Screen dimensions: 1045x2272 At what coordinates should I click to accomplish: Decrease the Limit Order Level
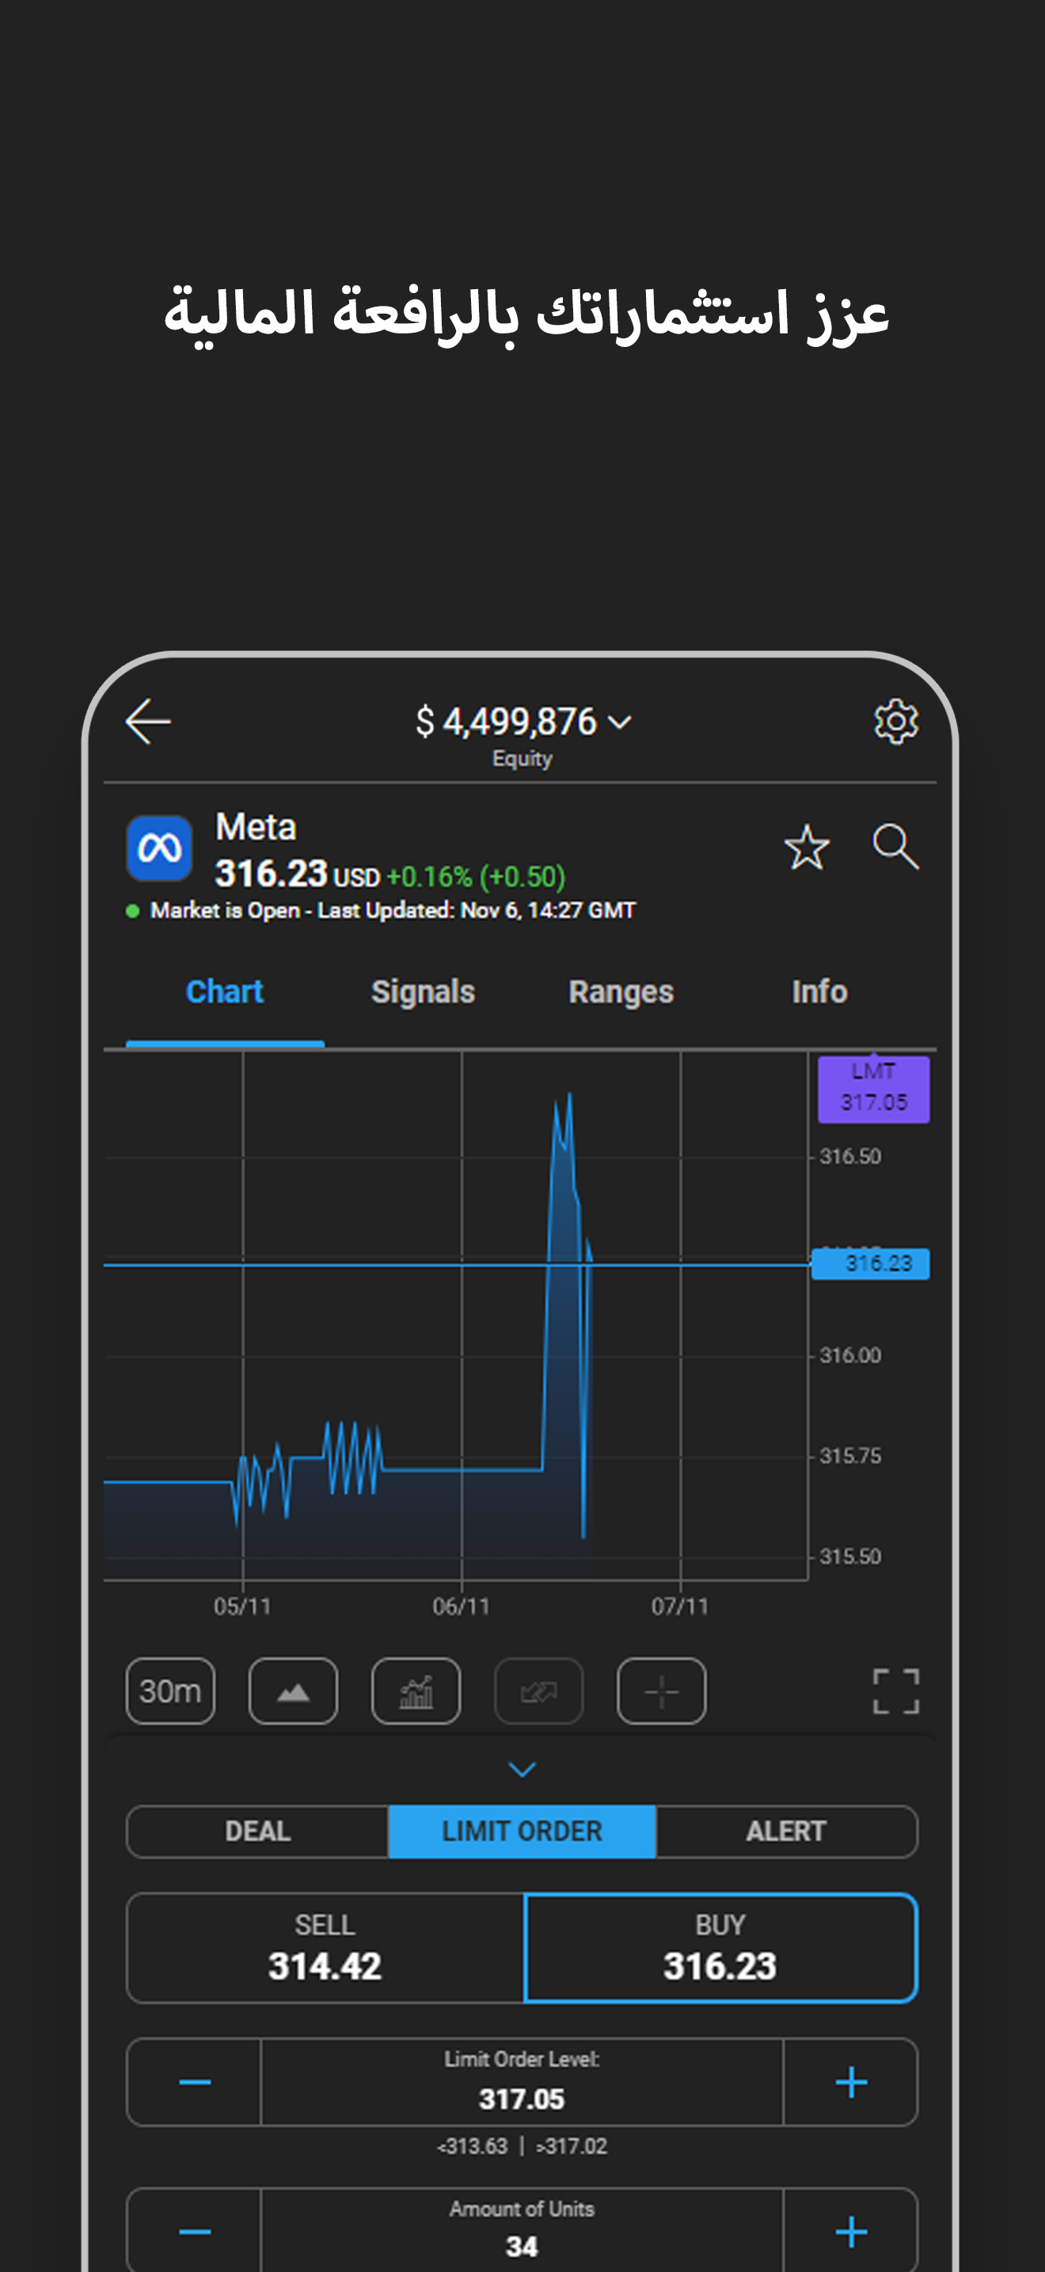[x=195, y=2082]
